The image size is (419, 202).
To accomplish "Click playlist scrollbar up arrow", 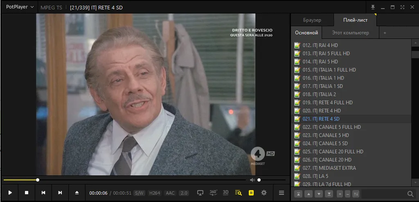I will tap(415, 42).
